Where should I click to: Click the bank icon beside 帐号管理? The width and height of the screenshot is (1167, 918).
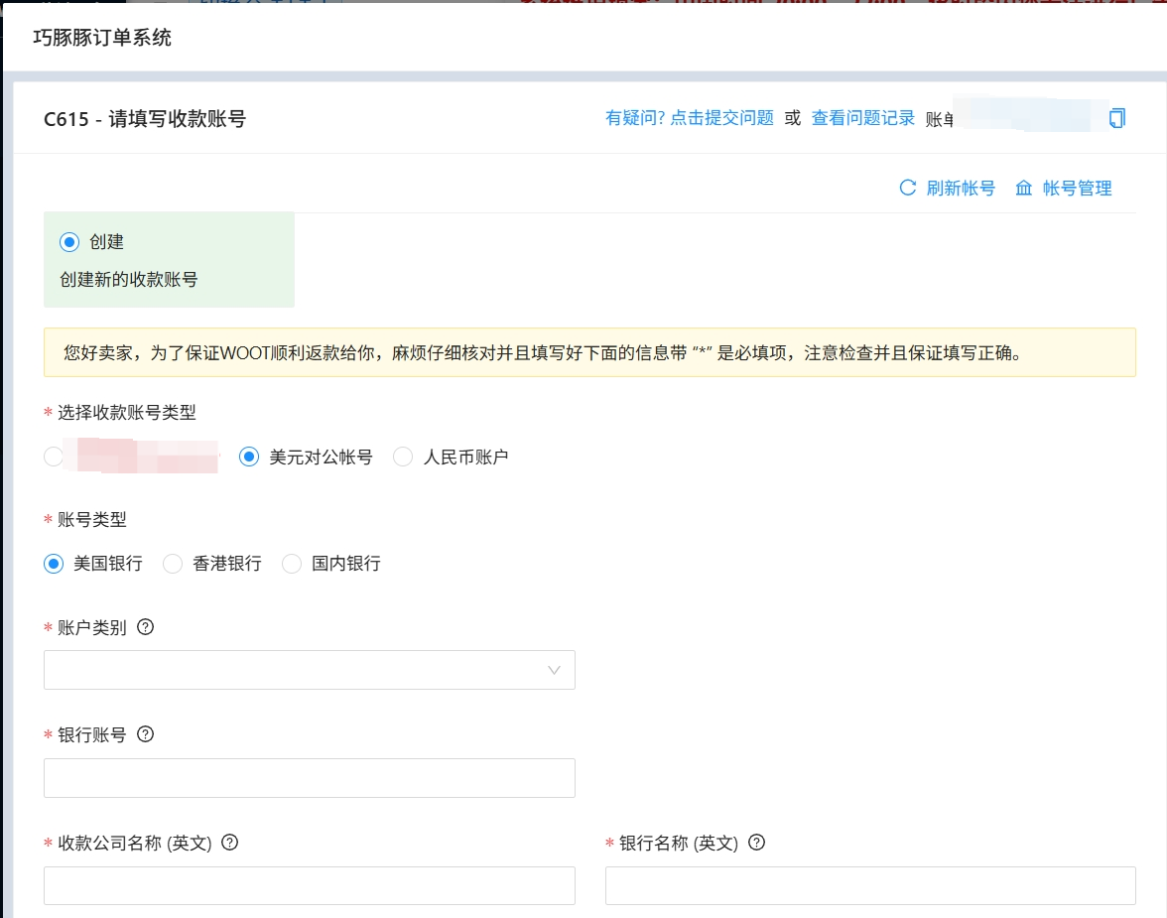coord(1024,188)
